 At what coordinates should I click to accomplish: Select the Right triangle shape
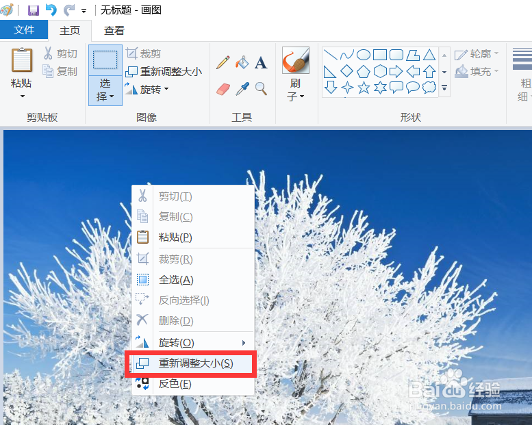coord(330,71)
